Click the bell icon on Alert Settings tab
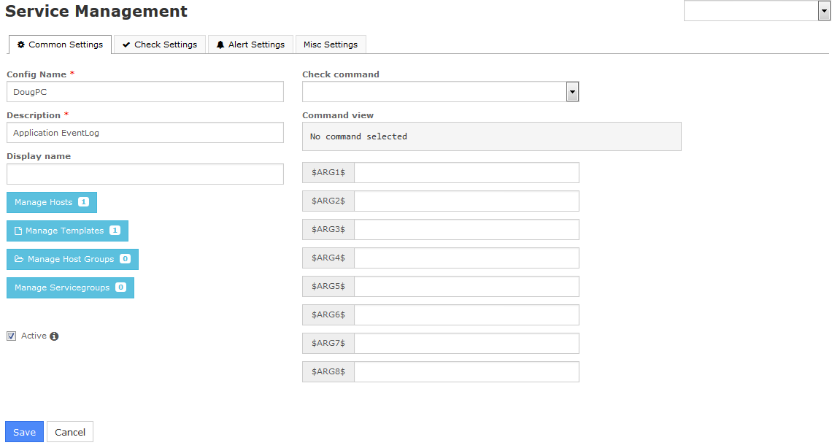 point(220,45)
